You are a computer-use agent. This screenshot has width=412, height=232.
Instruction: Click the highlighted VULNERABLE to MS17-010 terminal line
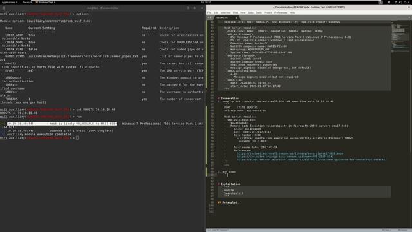pos(62,124)
